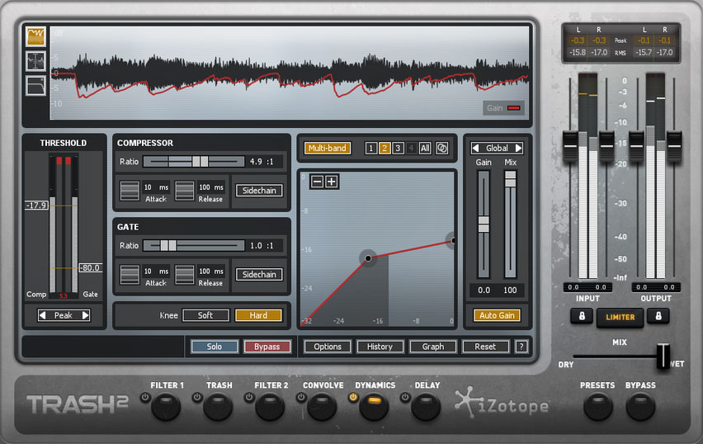The width and height of the screenshot is (703, 444).
Task: Open the Filter 1 module panel
Action: point(166,407)
